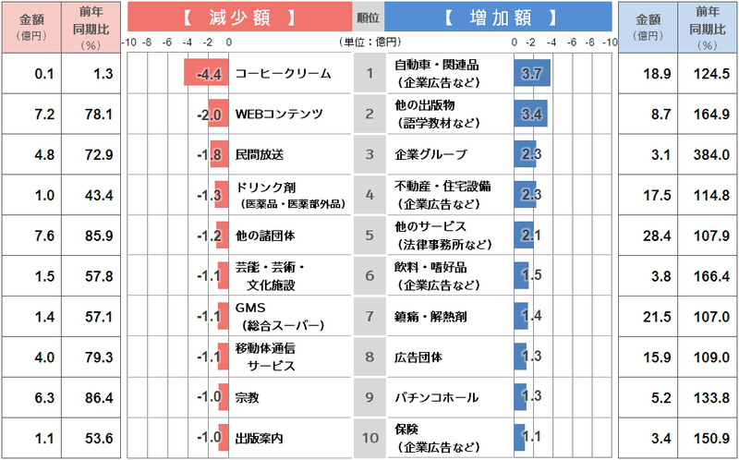
Task: Click the rank number 5 cell
Action: coord(369,236)
